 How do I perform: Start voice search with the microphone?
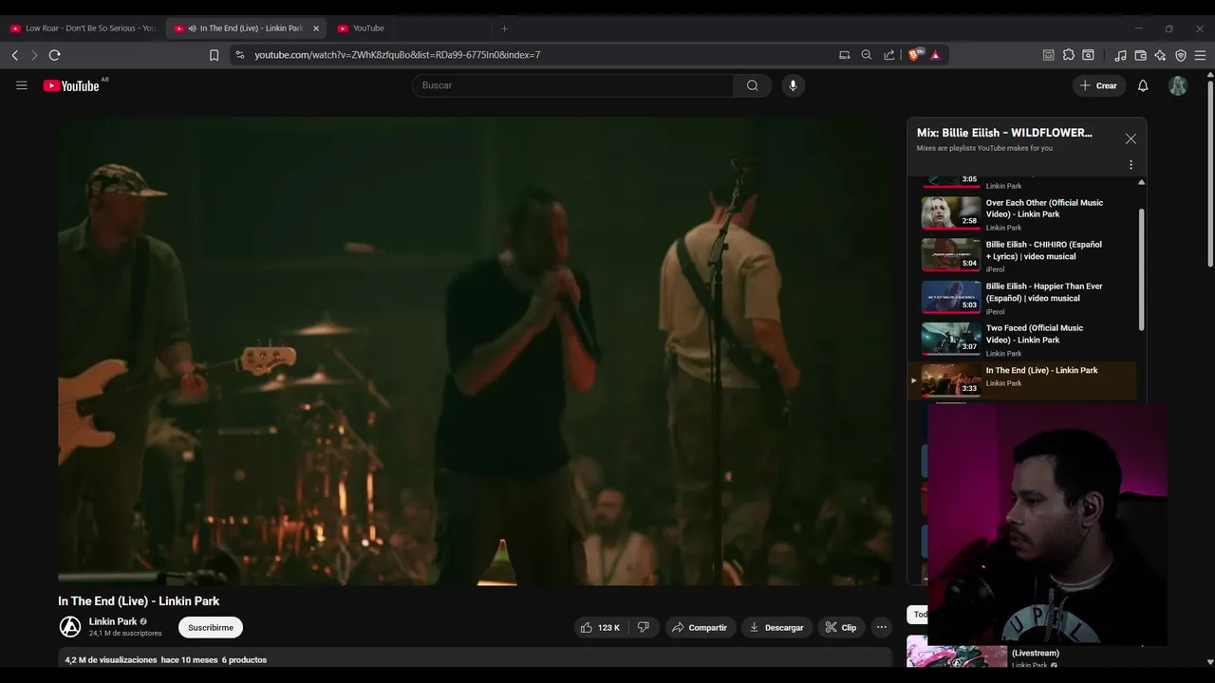click(793, 85)
